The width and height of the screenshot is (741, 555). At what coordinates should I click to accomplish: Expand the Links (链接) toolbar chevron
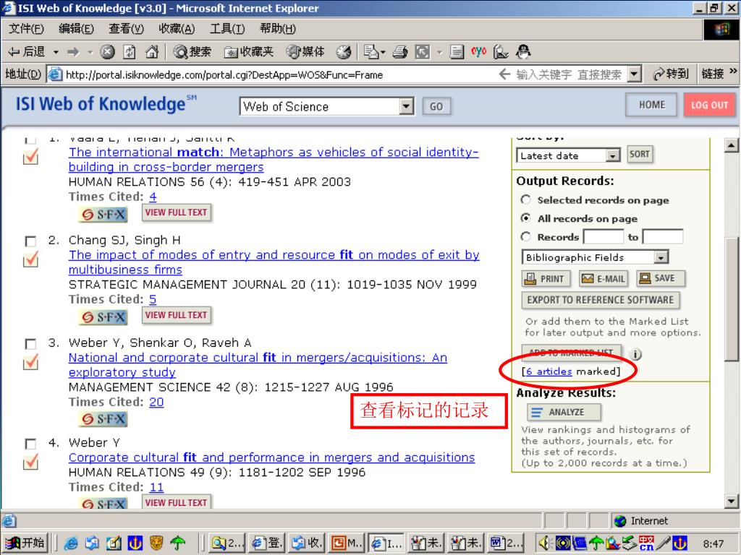733,72
